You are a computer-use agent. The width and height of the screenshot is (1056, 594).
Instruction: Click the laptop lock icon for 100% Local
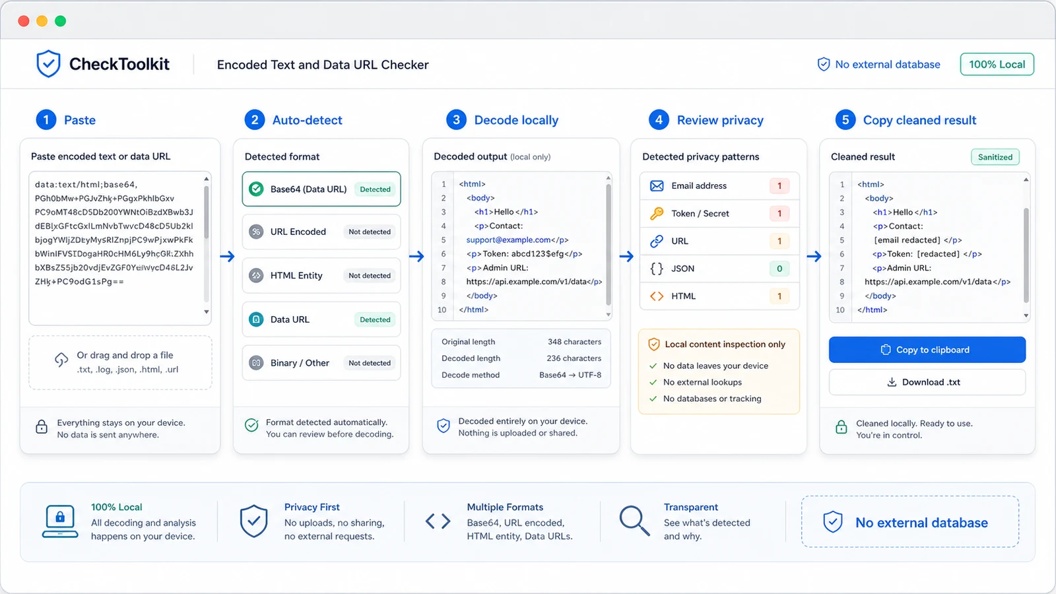60,521
